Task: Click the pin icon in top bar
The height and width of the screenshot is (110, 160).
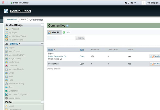Action: (3, 3)
